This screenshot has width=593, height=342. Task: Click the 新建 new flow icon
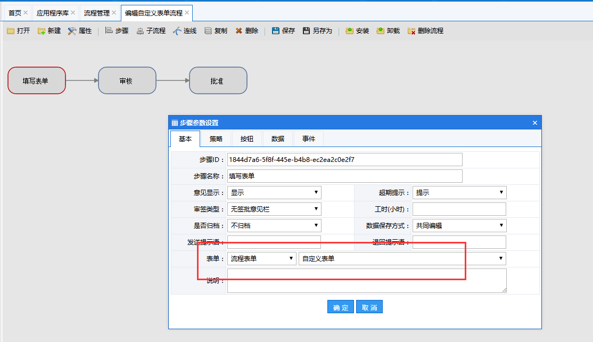pos(41,31)
